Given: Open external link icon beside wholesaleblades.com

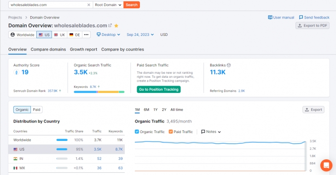Looking at the screenshot, I should point(110,25).
